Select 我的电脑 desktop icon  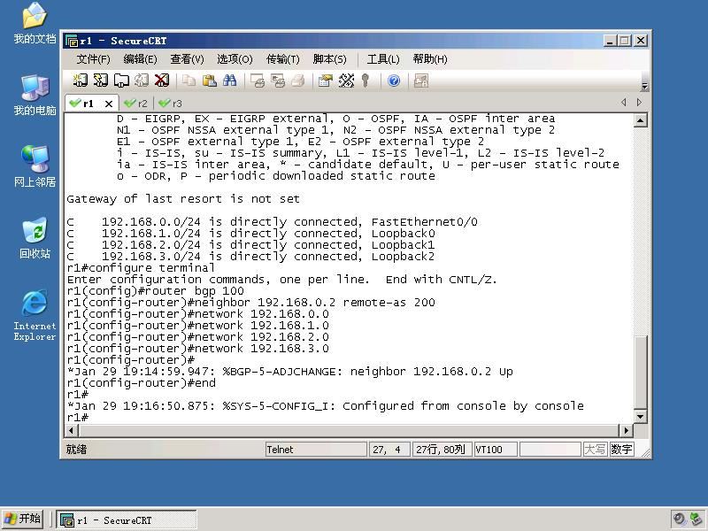pyautogui.click(x=35, y=95)
